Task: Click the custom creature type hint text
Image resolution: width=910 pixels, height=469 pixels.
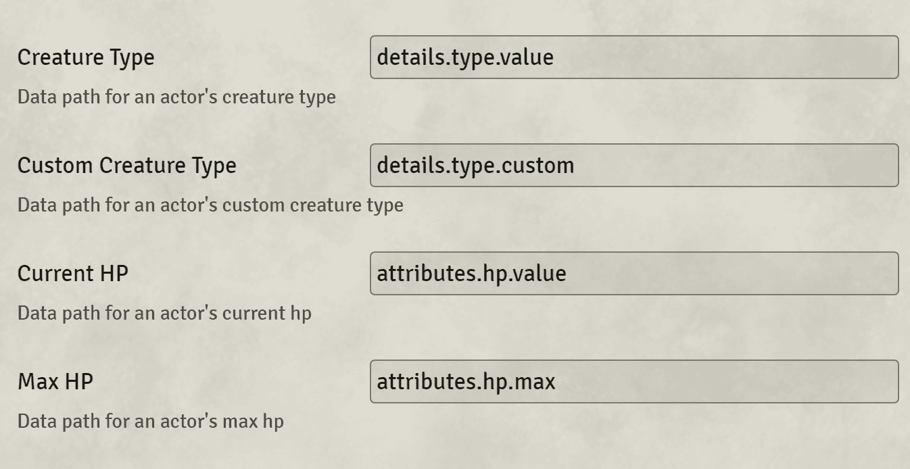Action: (x=210, y=205)
